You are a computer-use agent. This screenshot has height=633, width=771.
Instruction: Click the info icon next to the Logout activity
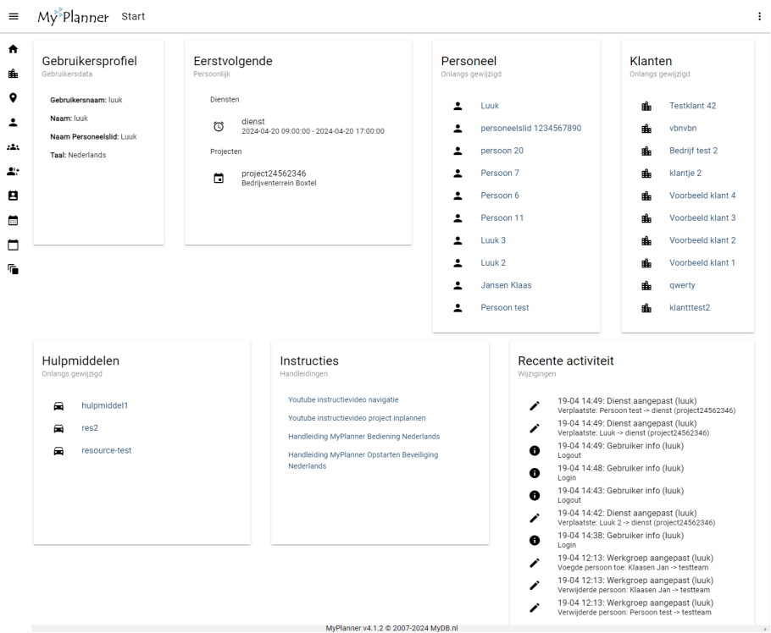(535, 451)
